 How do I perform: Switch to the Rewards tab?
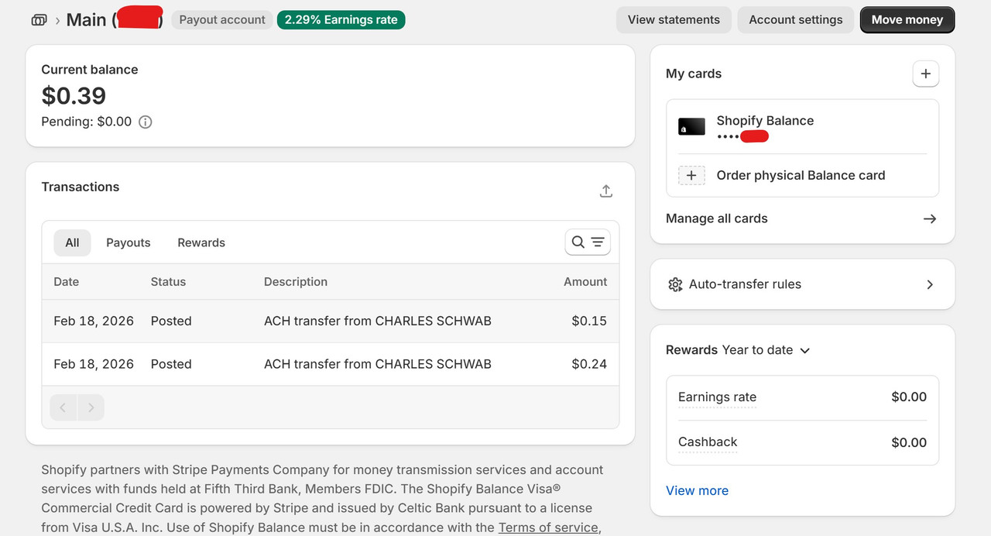coord(201,242)
